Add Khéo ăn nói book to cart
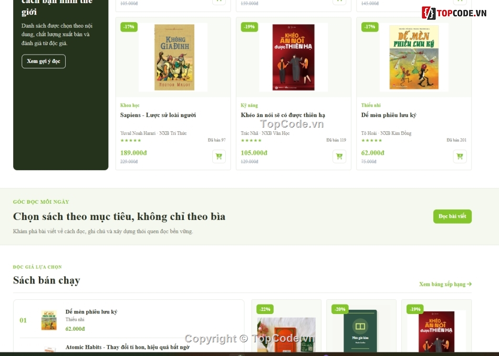The width and height of the screenshot is (499, 356). (x=339, y=156)
